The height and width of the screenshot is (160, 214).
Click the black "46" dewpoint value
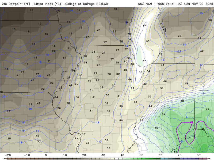(x=203, y=129)
